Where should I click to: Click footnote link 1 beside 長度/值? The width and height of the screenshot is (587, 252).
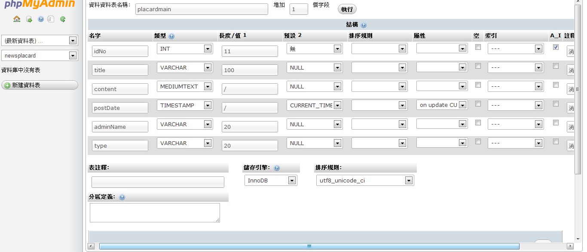click(x=245, y=35)
